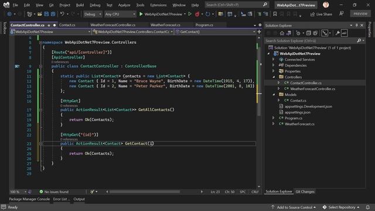Open the notifications bell in status bar
Viewport: 375px width, 211px height.
click(x=368, y=207)
